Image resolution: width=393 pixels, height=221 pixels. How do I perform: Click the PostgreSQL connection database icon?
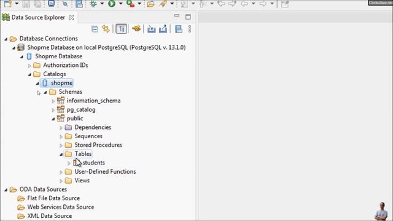click(x=21, y=47)
